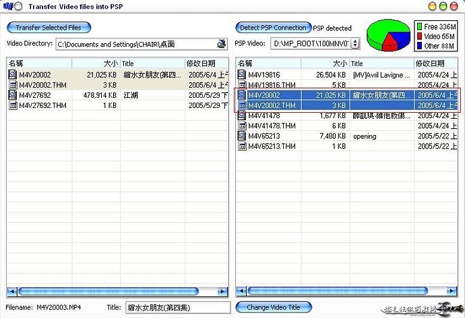The image size is (465, 318).
Task: Click left arrow of PSP list scrollbar
Action: tap(241, 291)
